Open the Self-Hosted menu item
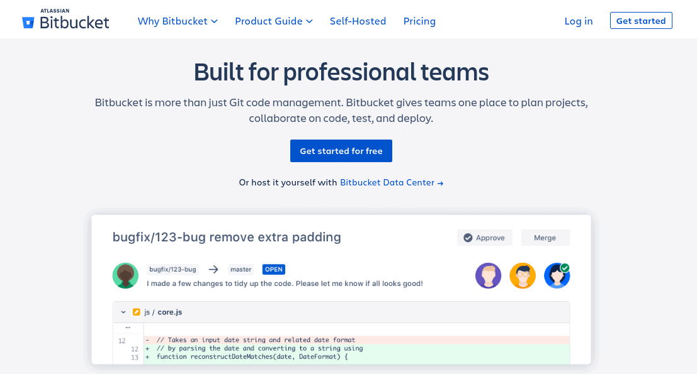 point(358,21)
